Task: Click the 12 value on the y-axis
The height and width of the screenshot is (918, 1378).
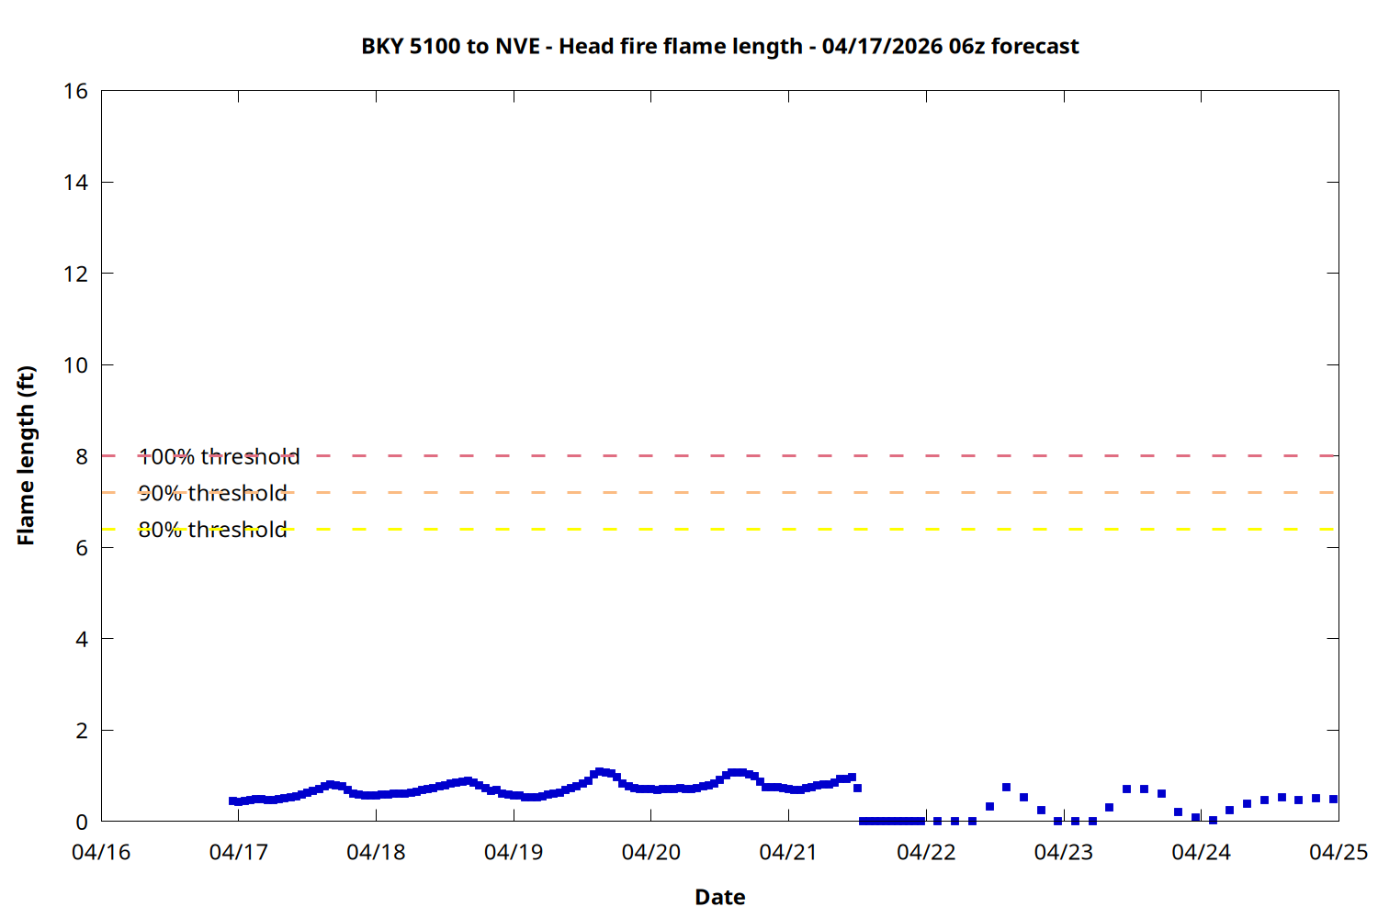Action: [x=76, y=274]
